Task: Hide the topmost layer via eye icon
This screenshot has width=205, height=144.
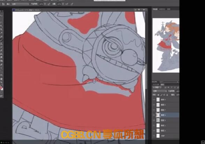Action: coord(154,100)
